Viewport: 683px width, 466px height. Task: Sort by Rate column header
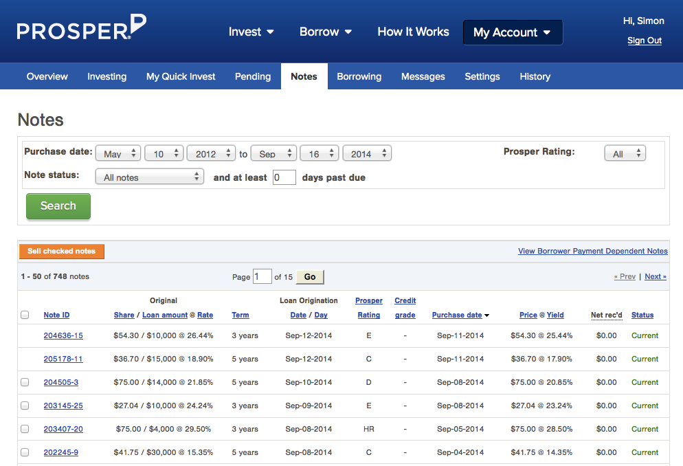[205, 315]
